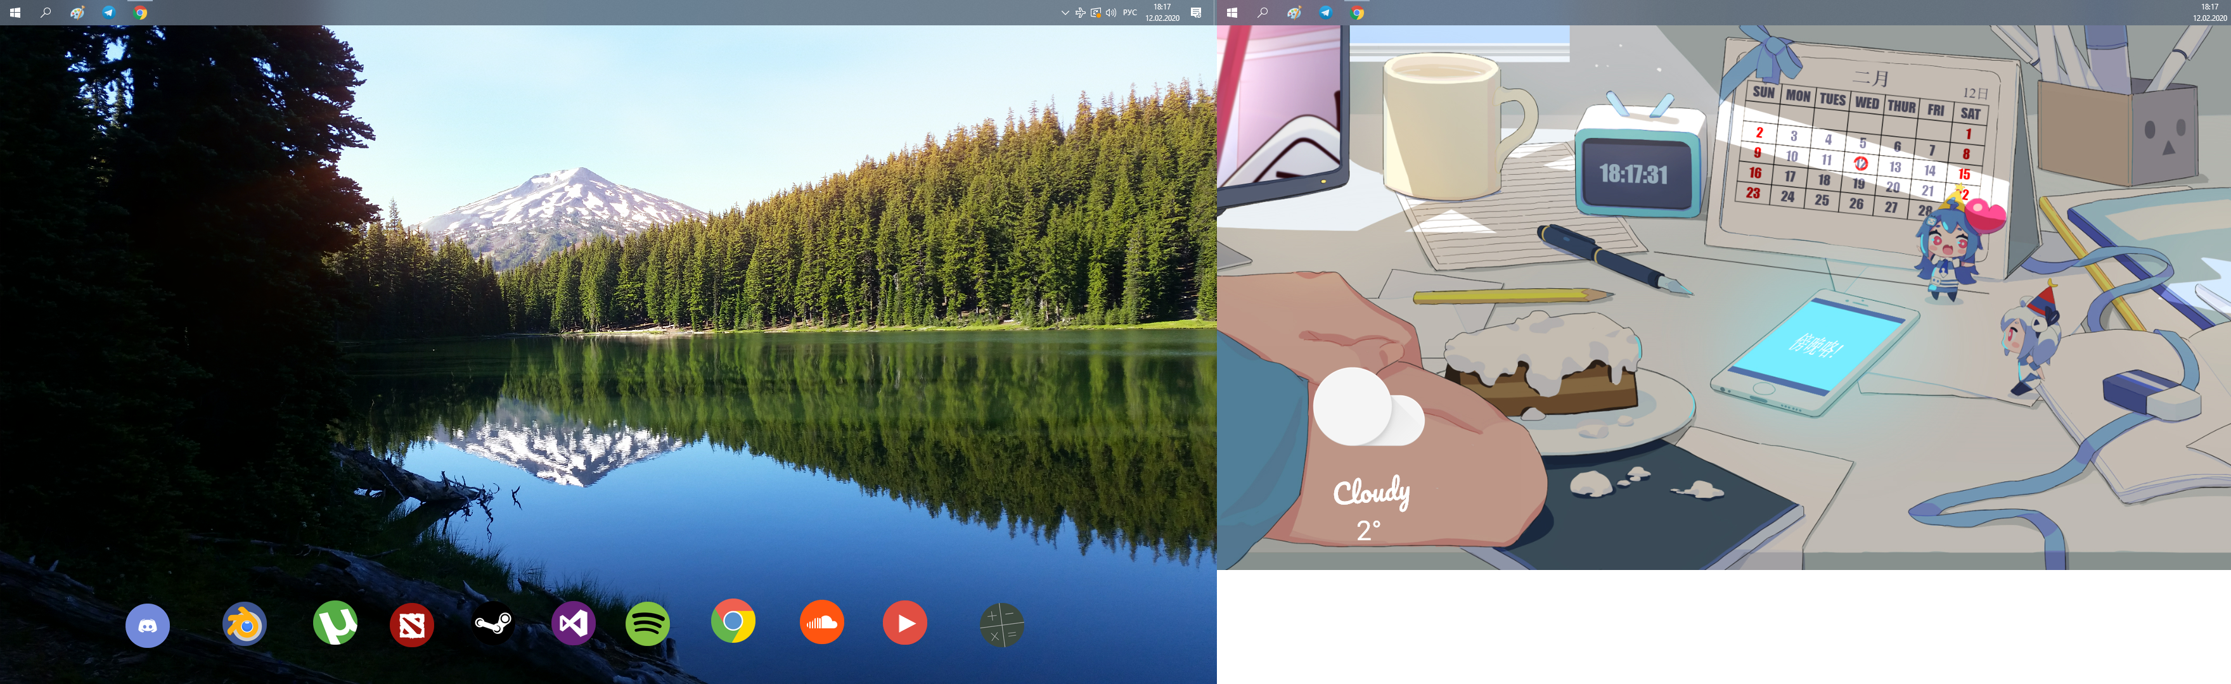Launch Dota 2 from the desktop dock
This screenshot has height=684, width=2231.
411,624
